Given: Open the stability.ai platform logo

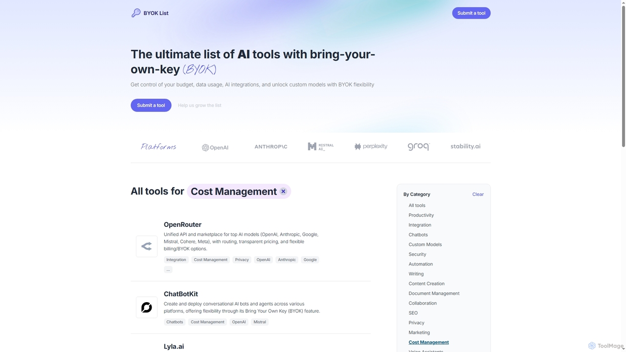Looking at the screenshot, I should pos(466,147).
